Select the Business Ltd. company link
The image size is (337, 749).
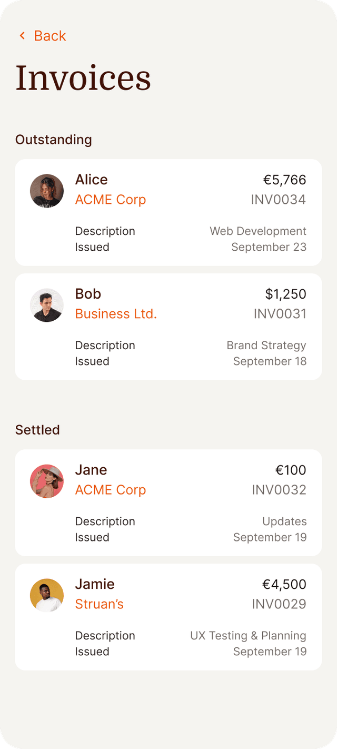pos(116,314)
